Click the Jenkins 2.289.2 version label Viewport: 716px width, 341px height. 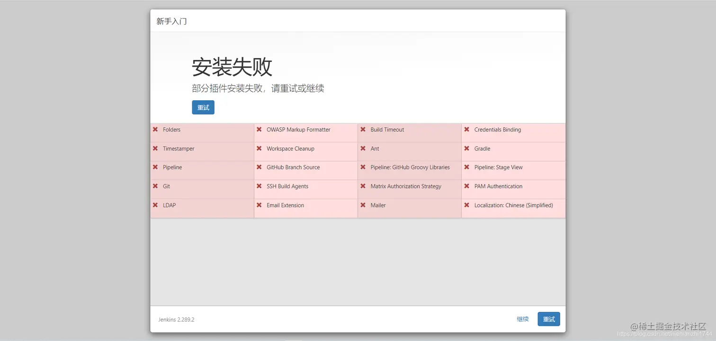point(176,320)
